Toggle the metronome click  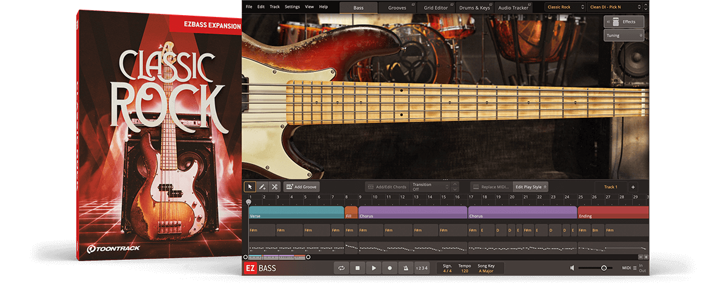click(x=405, y=268)
